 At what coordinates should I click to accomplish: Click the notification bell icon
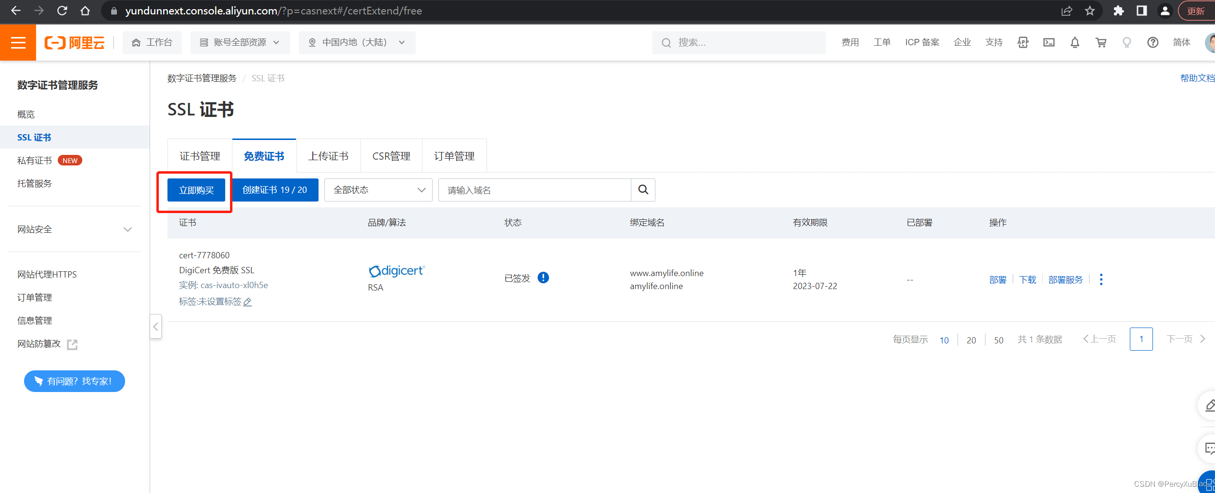pos(1074,43)
